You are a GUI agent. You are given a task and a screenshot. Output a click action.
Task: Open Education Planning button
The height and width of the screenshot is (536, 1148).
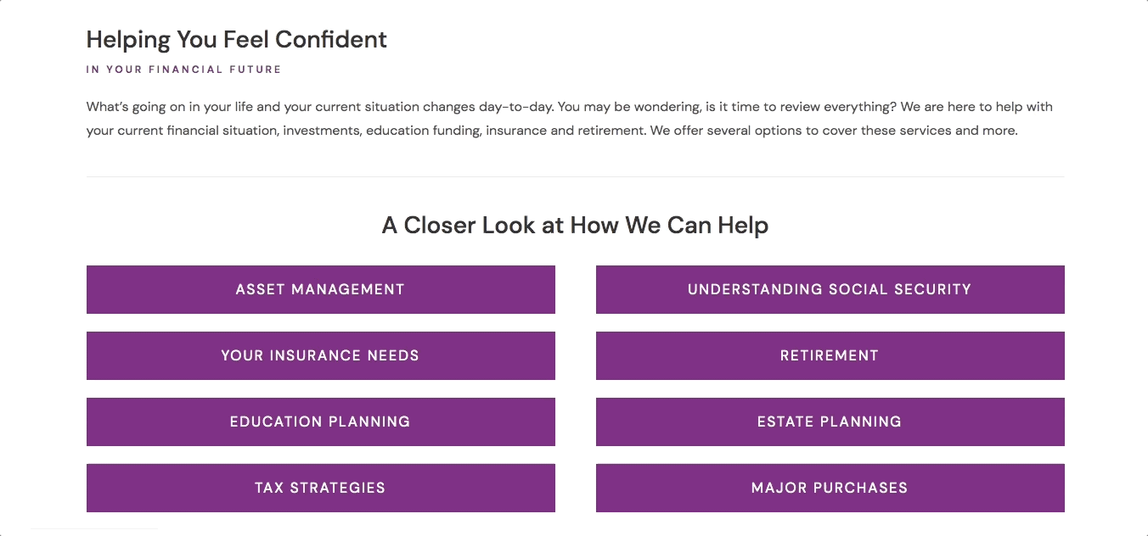point(320,422)
